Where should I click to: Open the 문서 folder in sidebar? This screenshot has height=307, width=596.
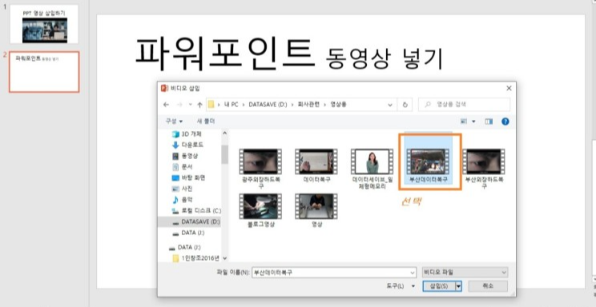click(183, 166)
